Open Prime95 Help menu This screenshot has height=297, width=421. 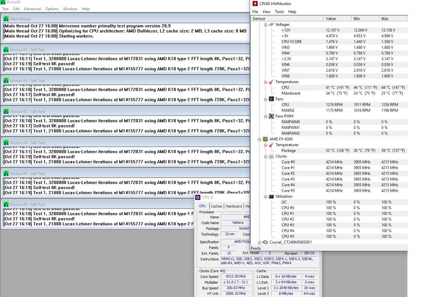coord(86,9)
